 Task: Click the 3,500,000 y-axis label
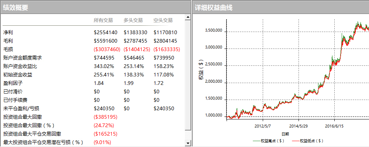pos(213,31)
